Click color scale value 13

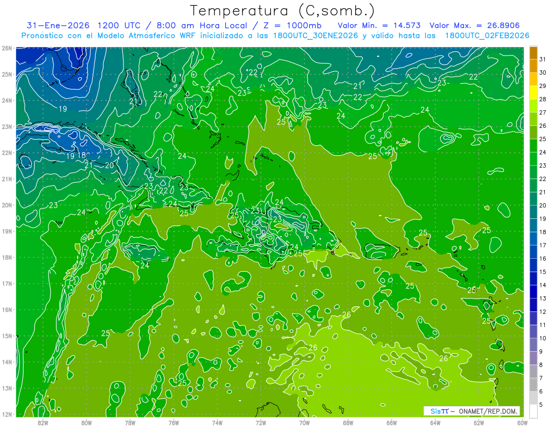tap(543, 298)
